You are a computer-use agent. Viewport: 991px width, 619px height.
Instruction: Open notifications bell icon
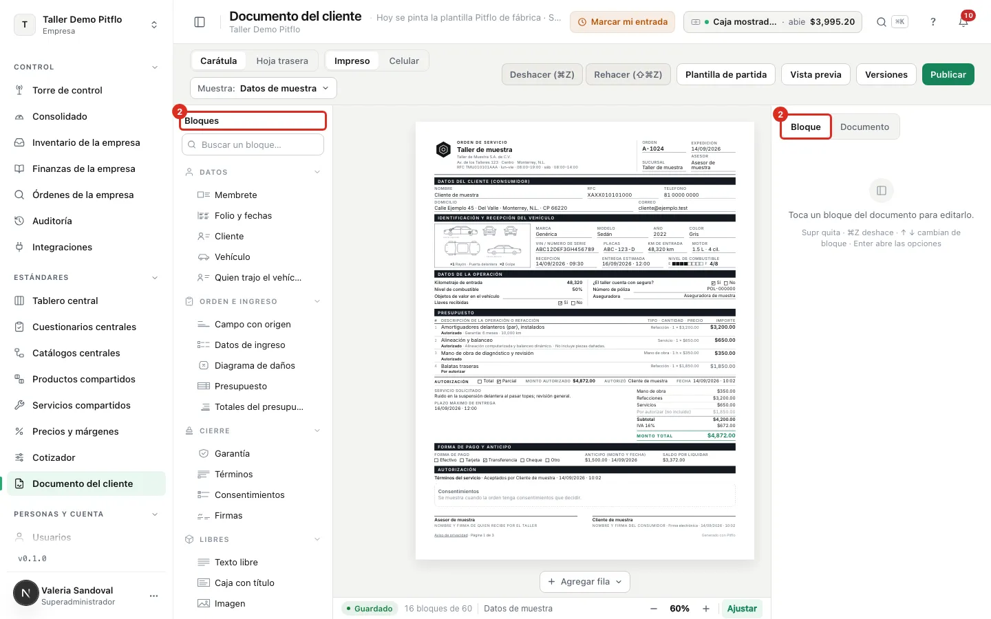(x=963, y=22)
